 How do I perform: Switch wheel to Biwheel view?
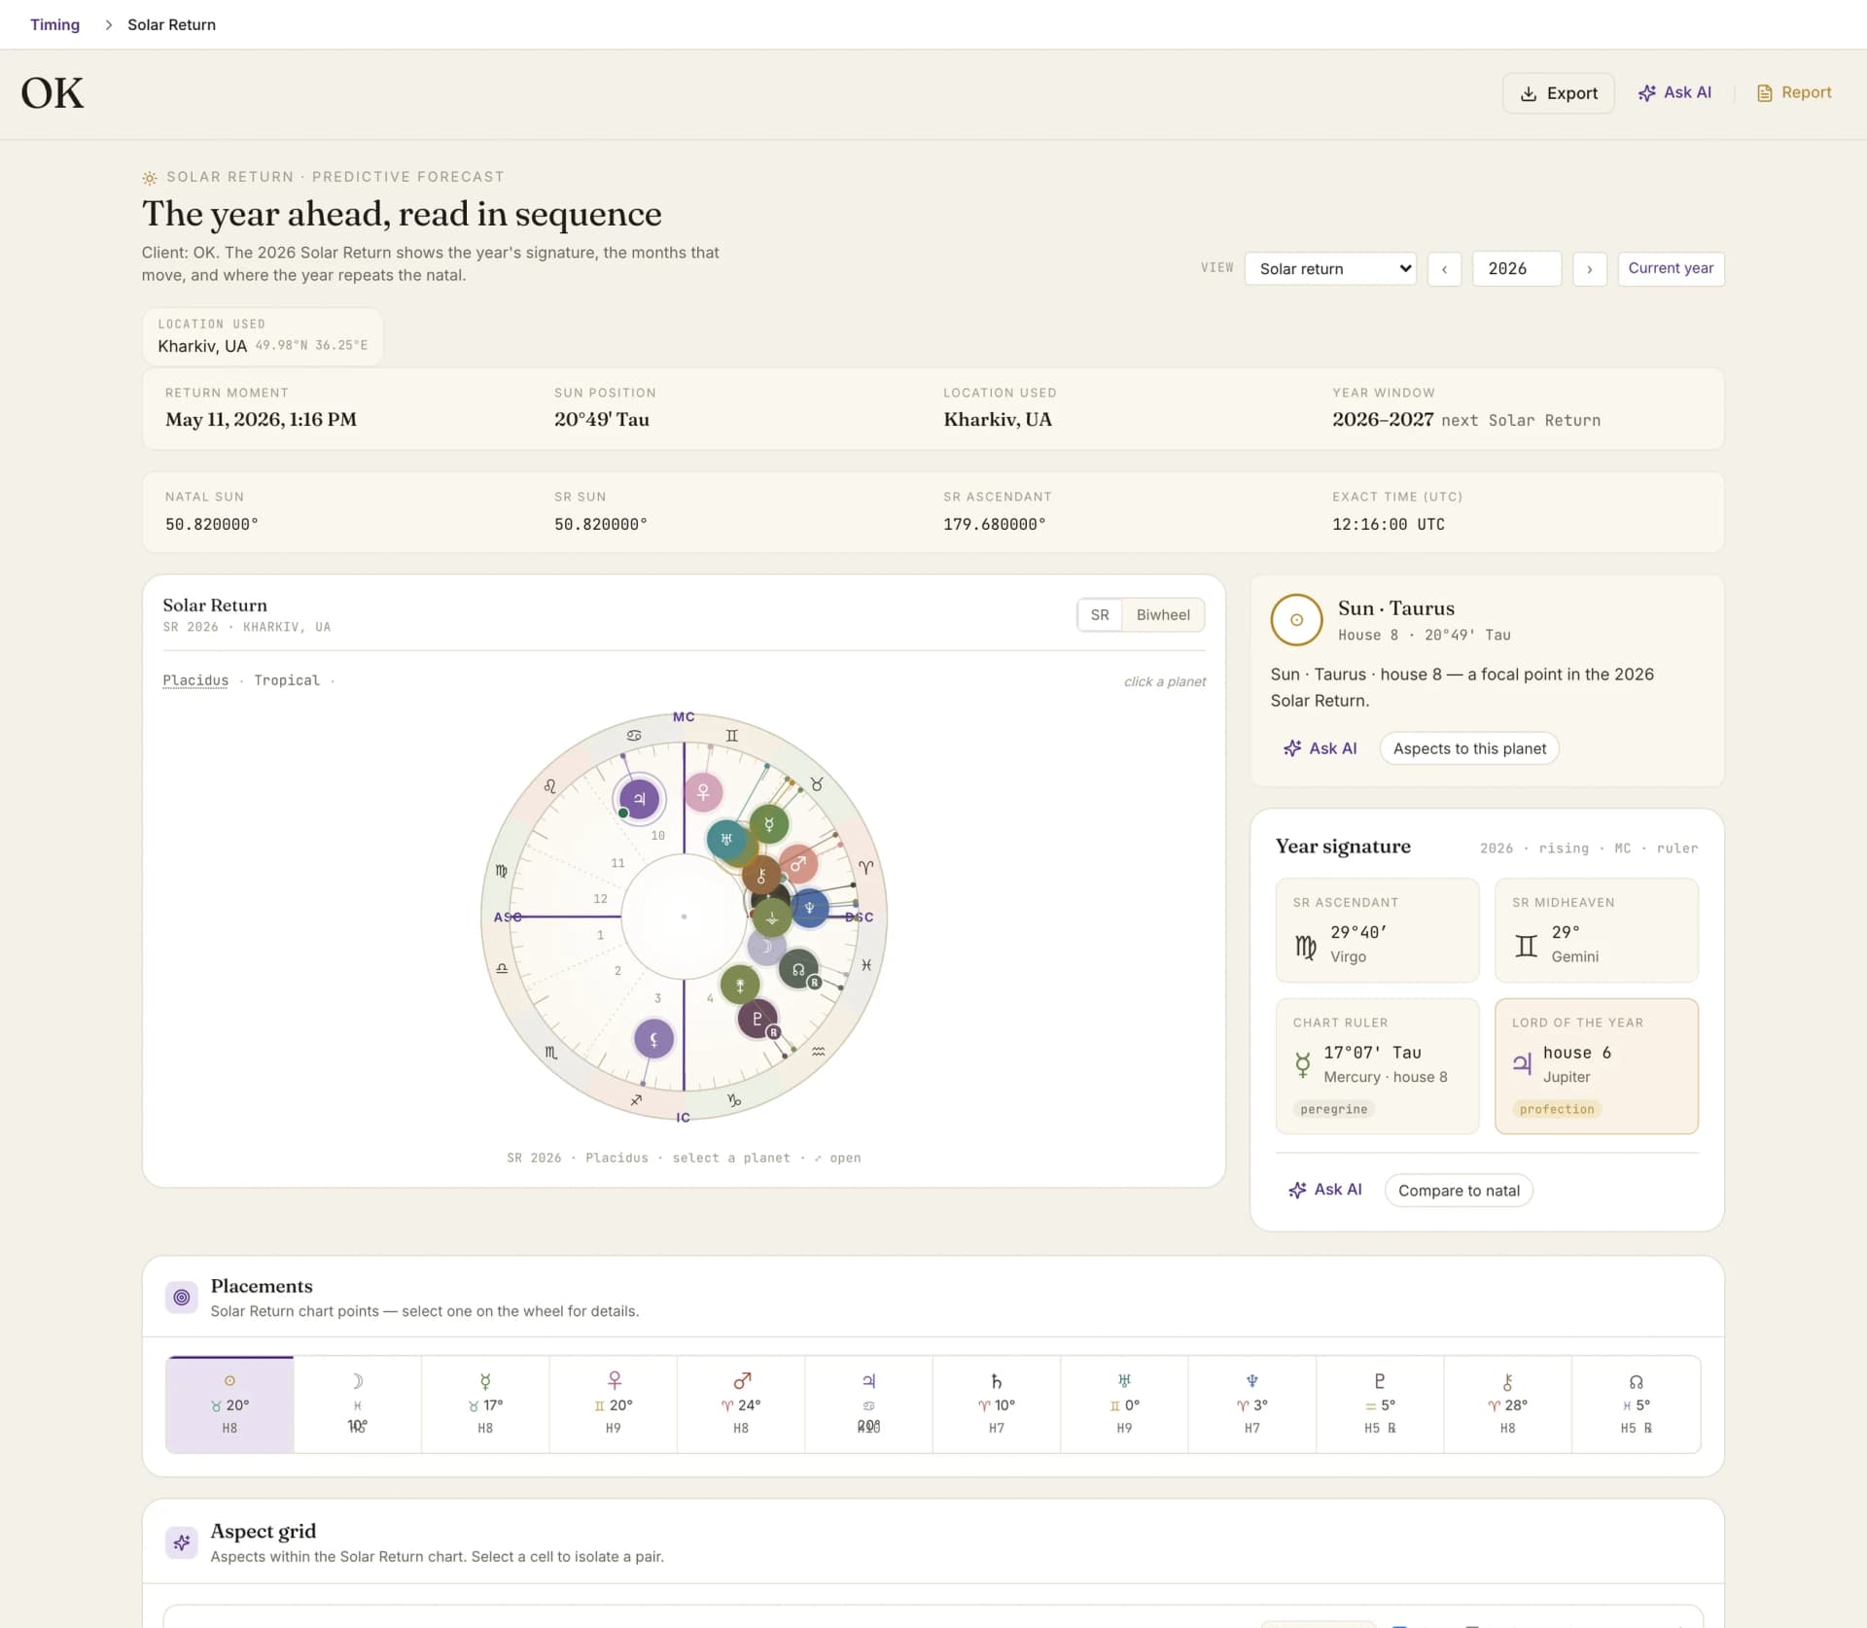(x=1163, y=615)
